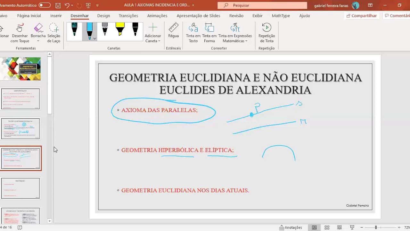The height and width of the screenshot is (231, 410).
Task: Save the presentation with the disk icon
Action: pyautogui.click(x=58, y=5)
